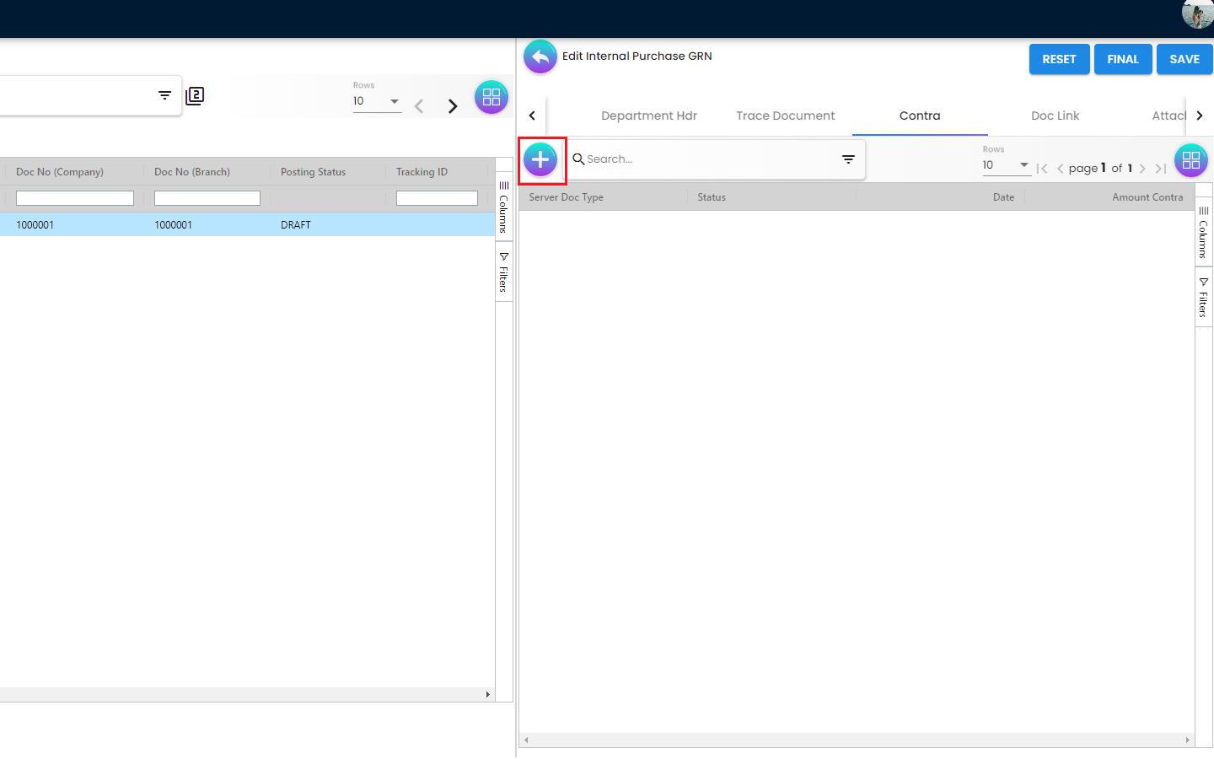Click the plus add Contra button
The image size is (1214, 759).
point(540,159)
